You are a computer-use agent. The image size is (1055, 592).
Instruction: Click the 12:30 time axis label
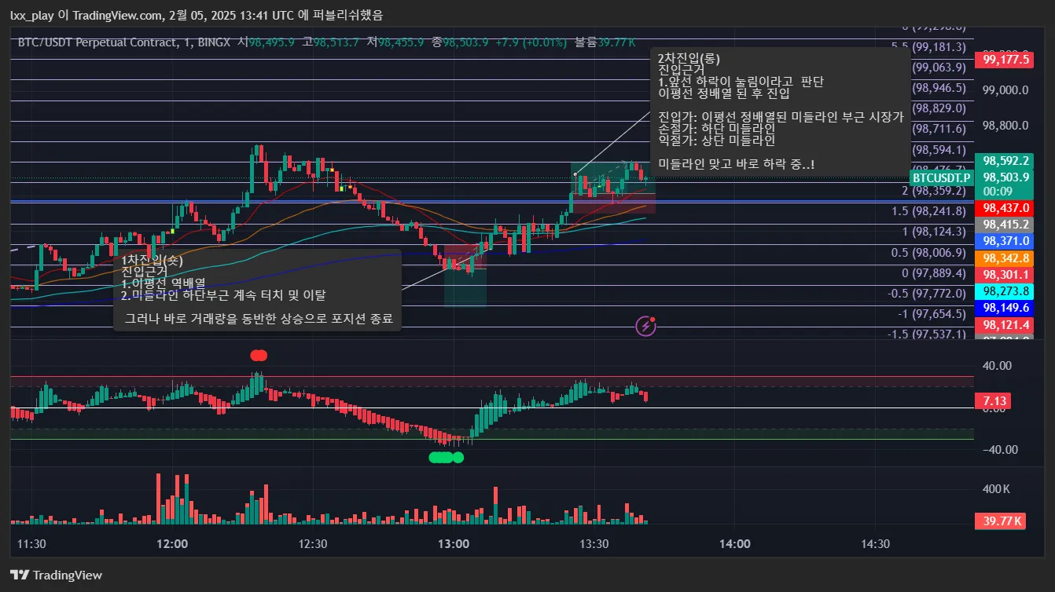tap(313, 543)
